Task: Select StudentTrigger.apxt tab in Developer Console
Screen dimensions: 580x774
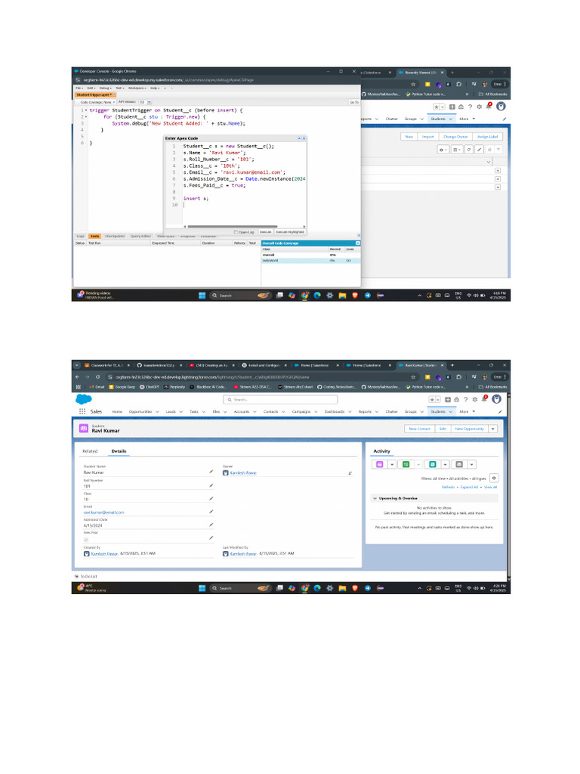Action: pyautogui.click(x=95, y=94)
